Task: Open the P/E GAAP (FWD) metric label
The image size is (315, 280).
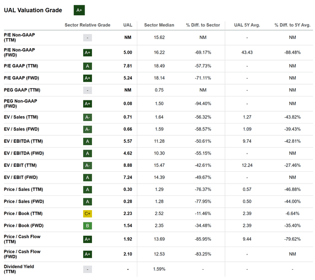Action: (22, 78)
